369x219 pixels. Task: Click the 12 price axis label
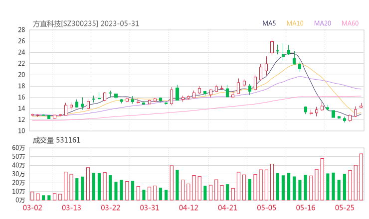click(21, 119)
